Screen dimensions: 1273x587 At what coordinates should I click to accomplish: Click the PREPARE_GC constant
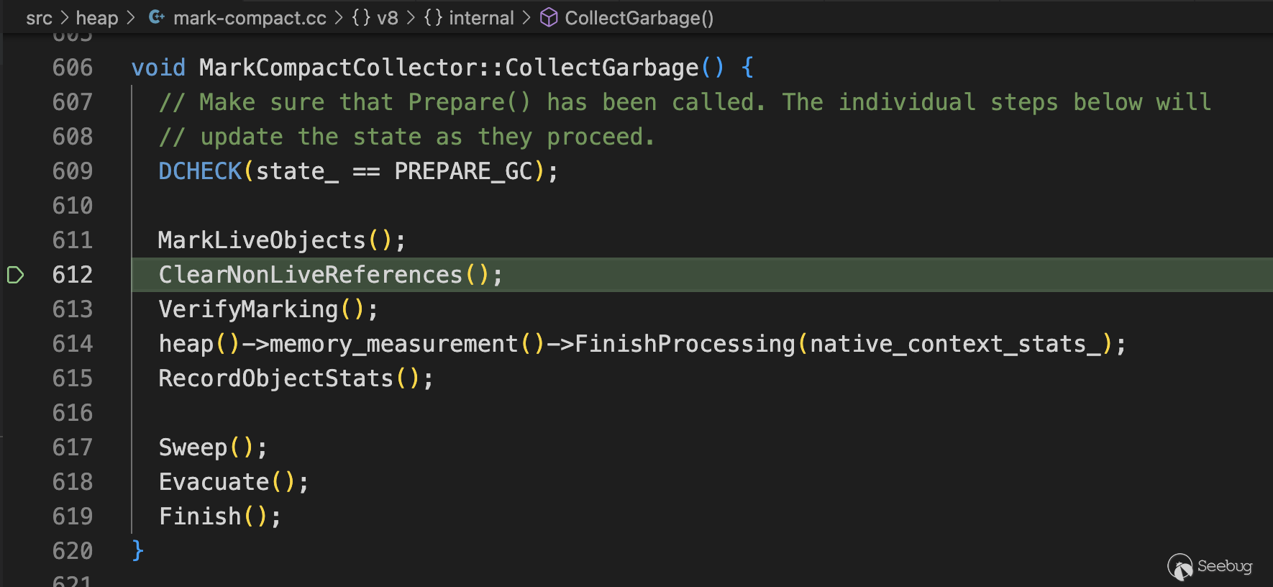click(463, 171)
